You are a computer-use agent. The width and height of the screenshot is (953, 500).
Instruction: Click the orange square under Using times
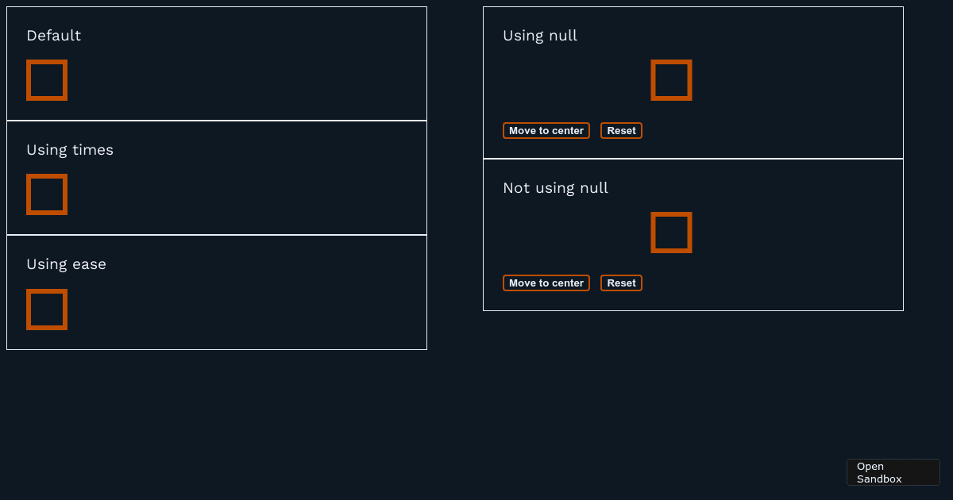coord(47,194)
